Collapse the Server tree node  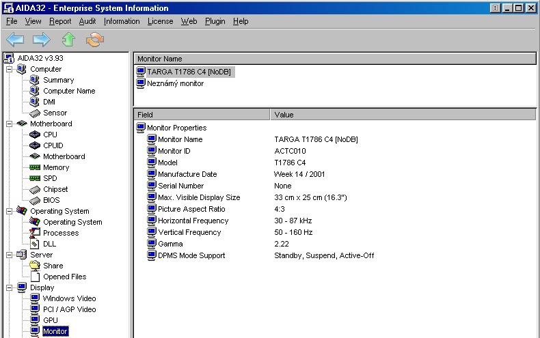click(10, 255)
